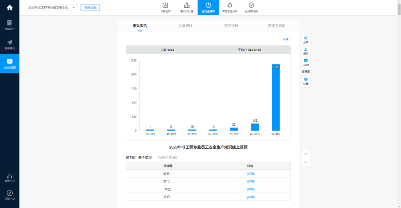The height and width of the screenshot is (208, 401).
Task: Click 下载成绩 download scores icon
Action: [x=165, y=7]
